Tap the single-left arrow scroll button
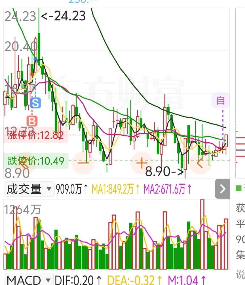The width and height of the screenshot is (245, 285). click(200, 163)
